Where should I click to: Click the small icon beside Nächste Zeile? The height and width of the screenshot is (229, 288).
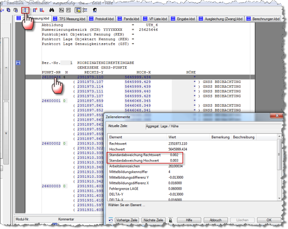click(170, 220)
